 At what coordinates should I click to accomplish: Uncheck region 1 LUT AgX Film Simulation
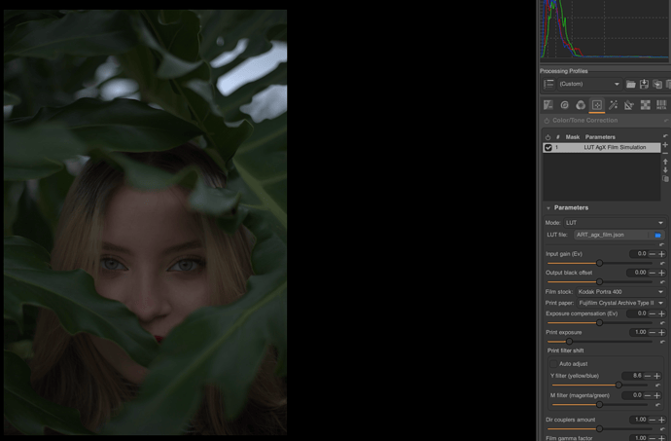548,147
